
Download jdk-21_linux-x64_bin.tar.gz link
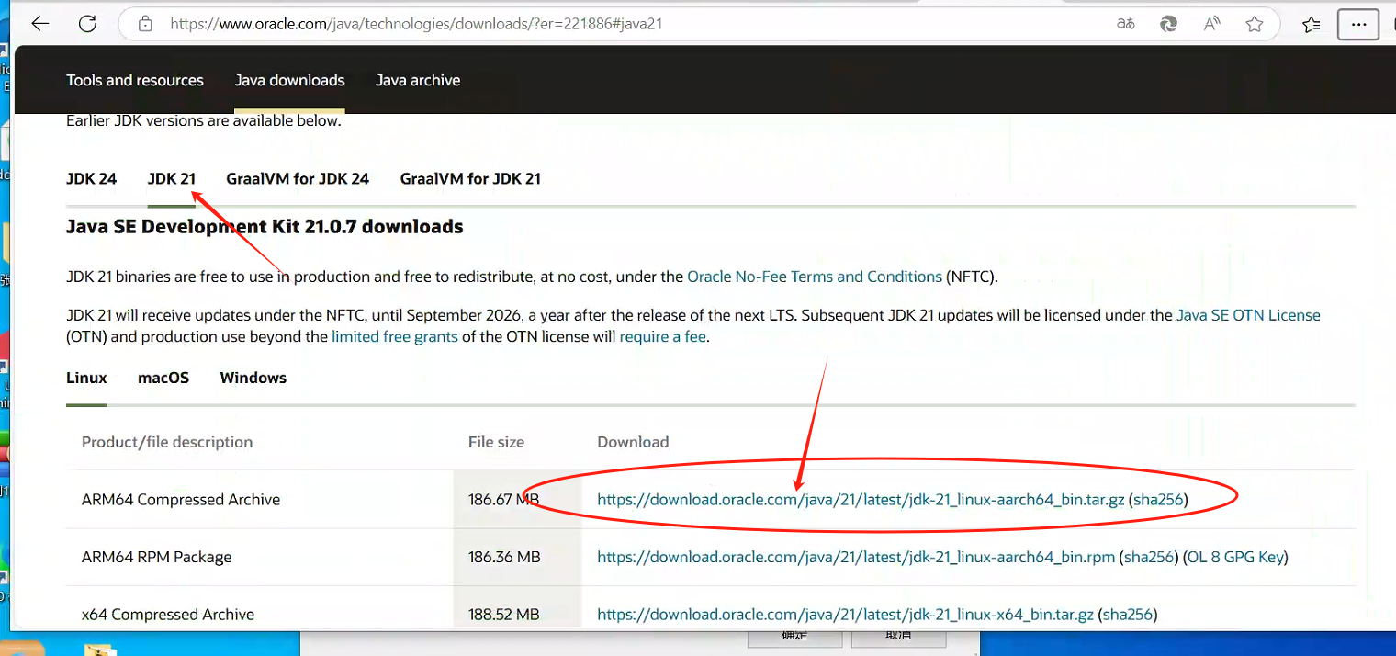pyautogui.click(x=845, y=615)
